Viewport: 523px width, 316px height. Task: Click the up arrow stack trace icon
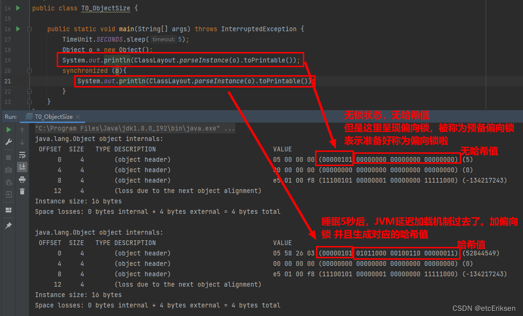pyautogui.click(x=22, y=130)
